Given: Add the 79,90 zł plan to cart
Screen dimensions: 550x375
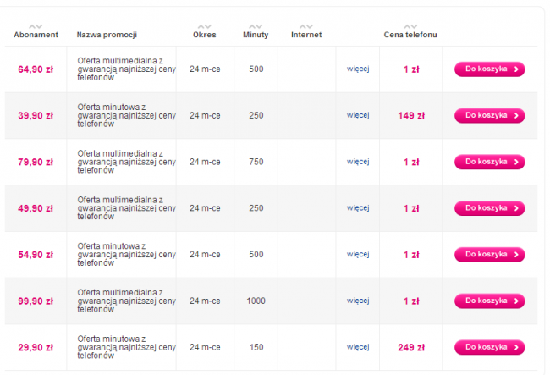Looking at the screenshot, I should (x=490, y=162).
